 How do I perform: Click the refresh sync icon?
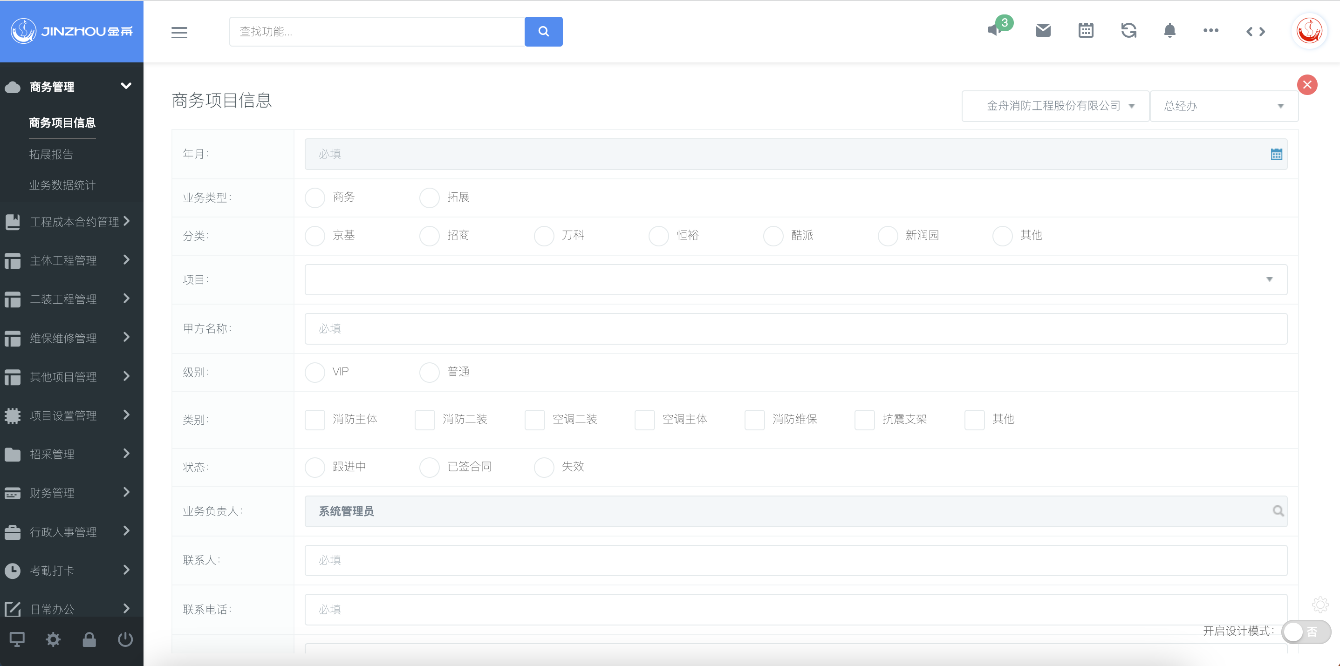tap(1128, 31)
